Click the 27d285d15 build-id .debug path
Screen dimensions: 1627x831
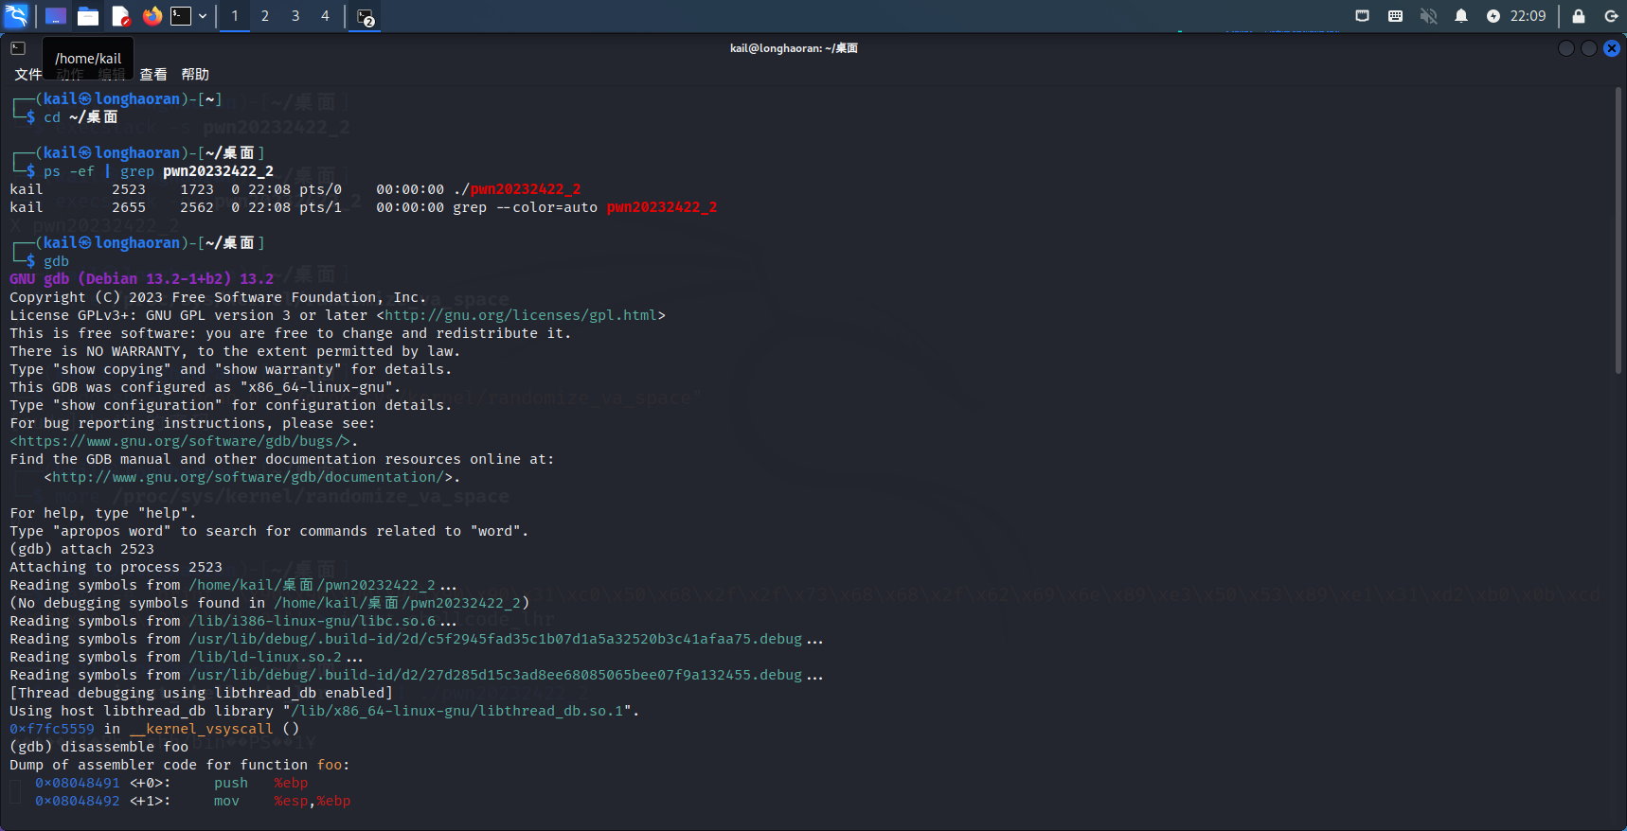click(495, 675)
